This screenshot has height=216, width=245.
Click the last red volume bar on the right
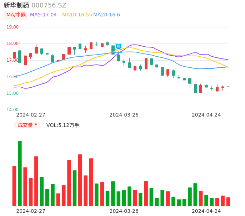pos(228,202)
